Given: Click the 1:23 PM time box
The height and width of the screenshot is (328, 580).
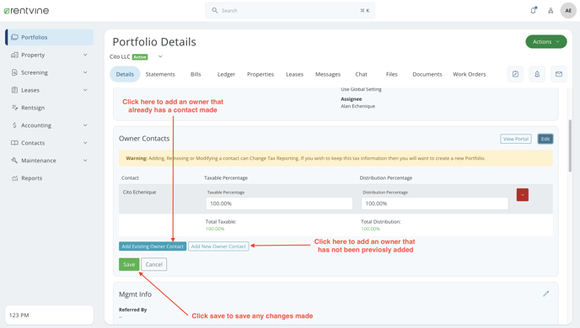Looking at the screenshot, I should [49, 315].
